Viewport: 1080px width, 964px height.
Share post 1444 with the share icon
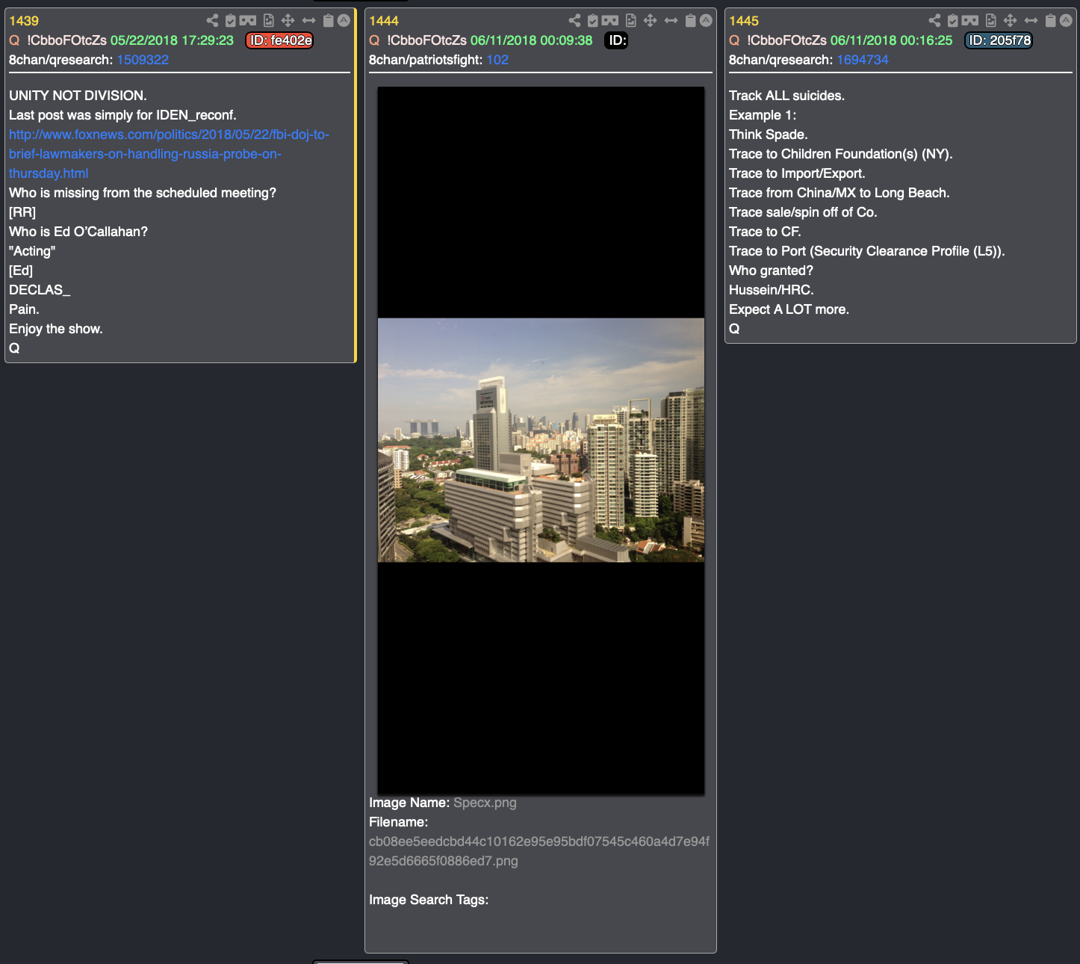tap(574, 21)
